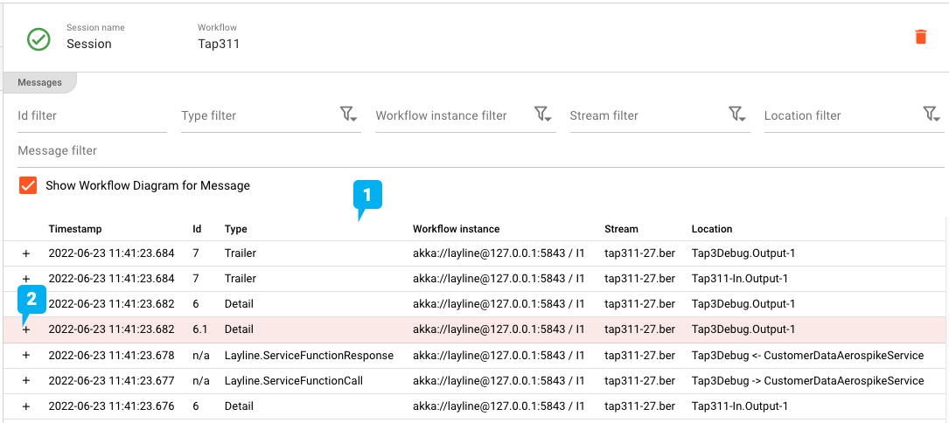
Task: Click the blue callout marker 2
Action: tap(31, 300)
